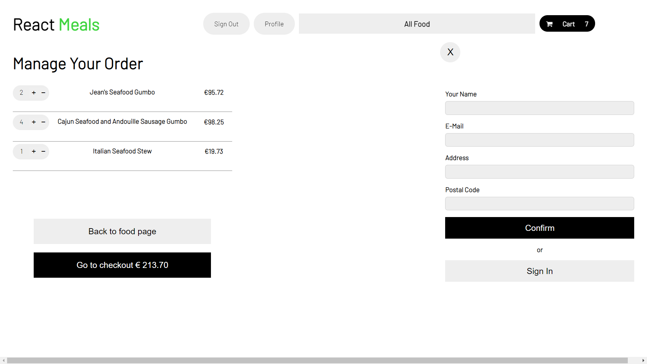This screenshot has height=364, width=647.
Task: Click the €98.25 price
Action: coord(214,122)
